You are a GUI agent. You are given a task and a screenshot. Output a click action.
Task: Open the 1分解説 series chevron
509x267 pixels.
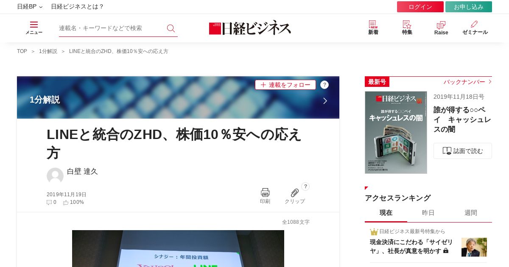click(x=325, y=101)
